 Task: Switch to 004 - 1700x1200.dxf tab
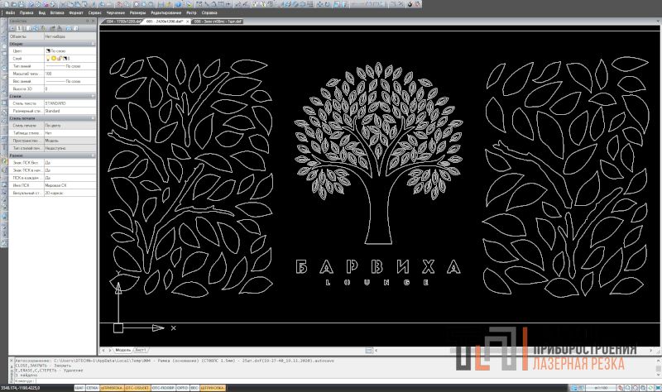pos(123,22)
